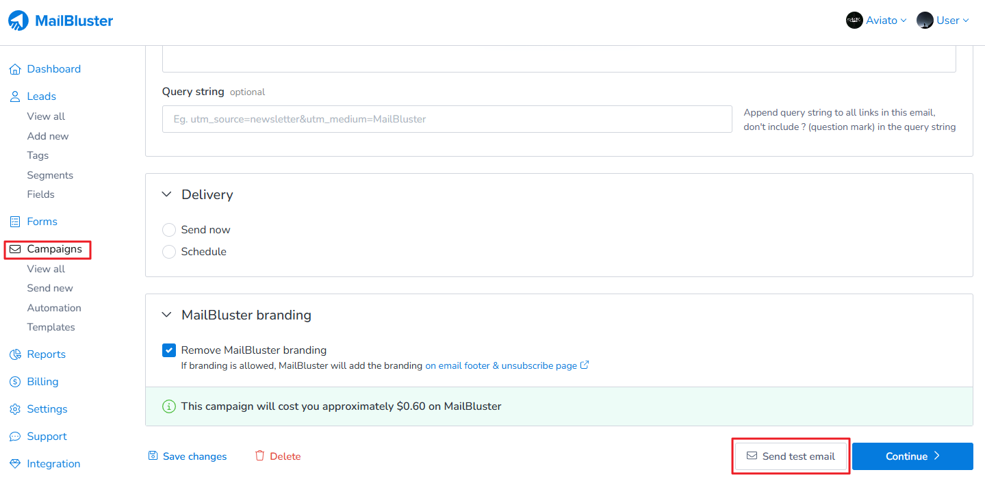
Task: Select the Schedule radio button
Action: pos(169,252)
